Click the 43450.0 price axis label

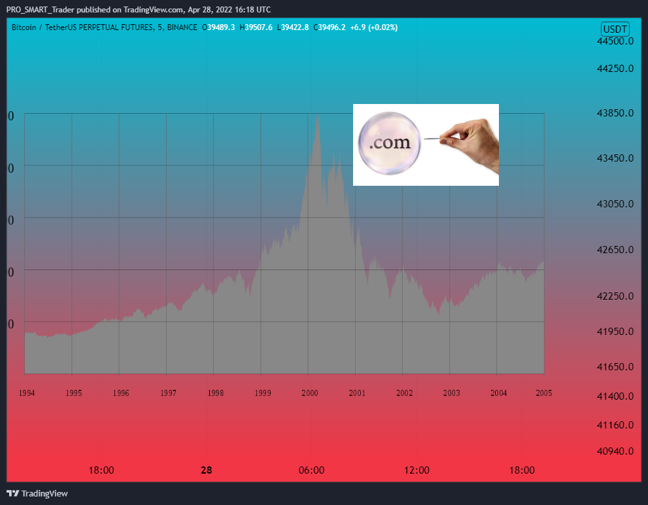coord(615,158)
